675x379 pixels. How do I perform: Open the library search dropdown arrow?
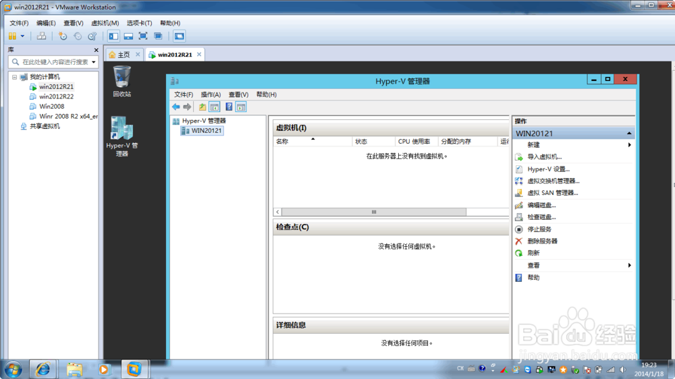point(93,62)
